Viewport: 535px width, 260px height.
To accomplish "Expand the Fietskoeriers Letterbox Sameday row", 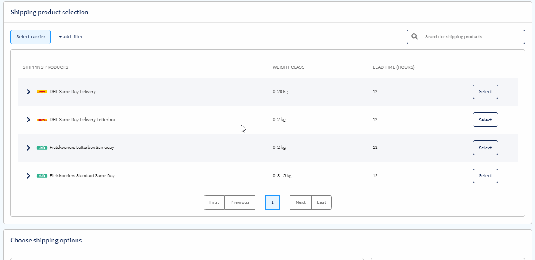I will (x=28, y=148).
